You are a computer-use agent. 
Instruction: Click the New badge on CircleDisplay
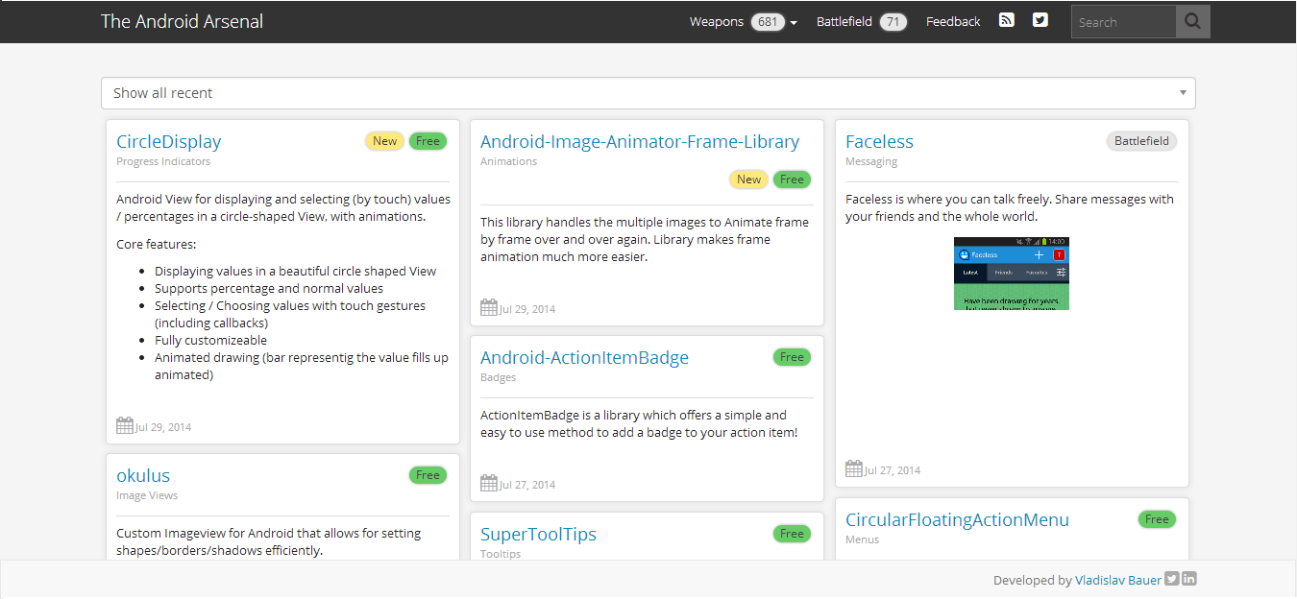click(x=384, y=141)
